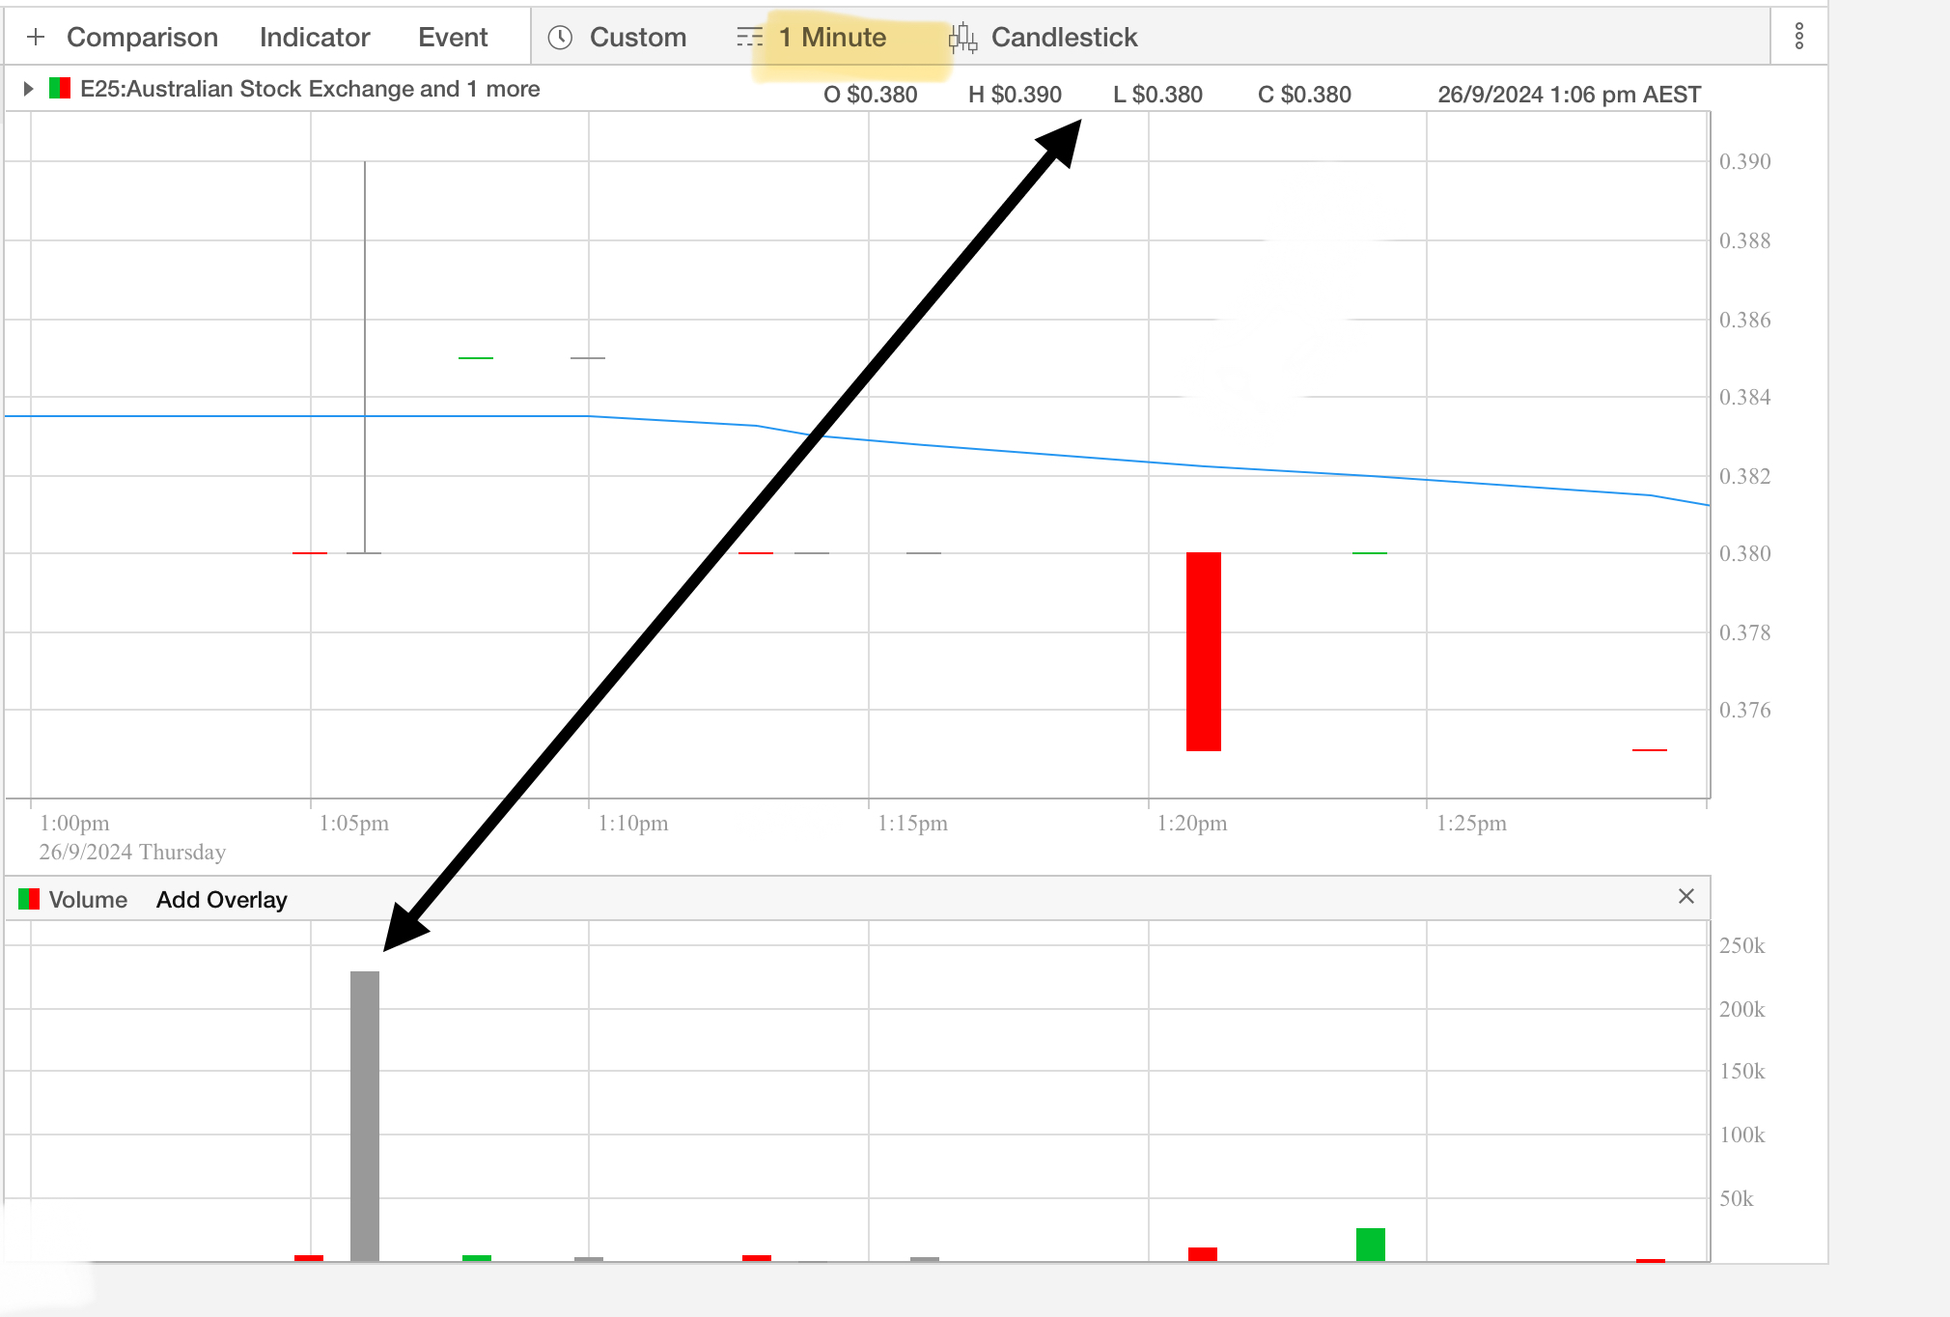Screen dimensions: 1950x1317
Task: Close the Volume panel
Action: pos(1686,897)
